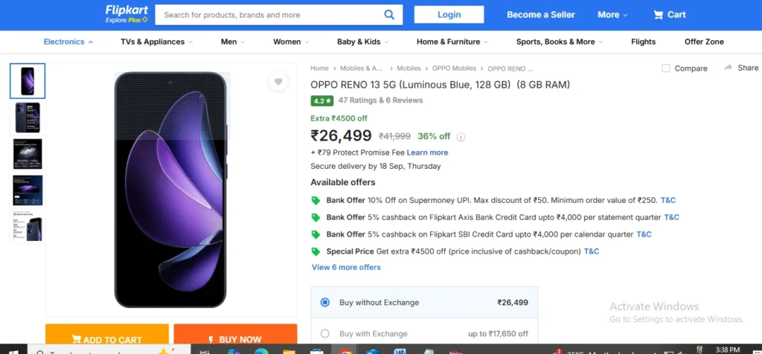Focus the product search field
The width and height of the screenshot is (762, 354).
click(x=272, y=15)
